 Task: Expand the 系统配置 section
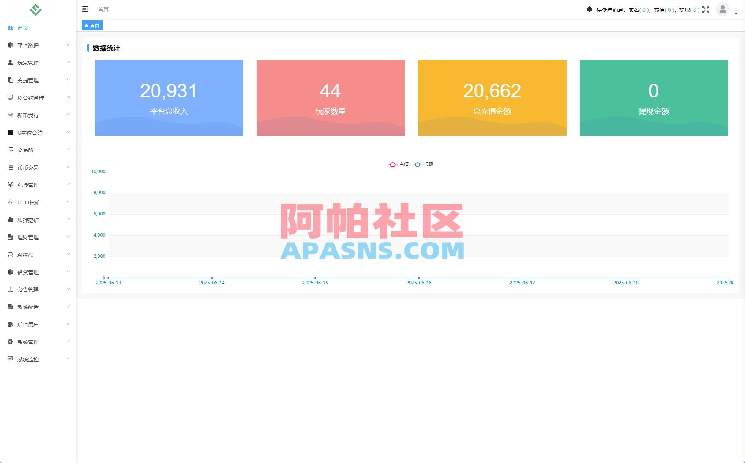click(28, 307)
